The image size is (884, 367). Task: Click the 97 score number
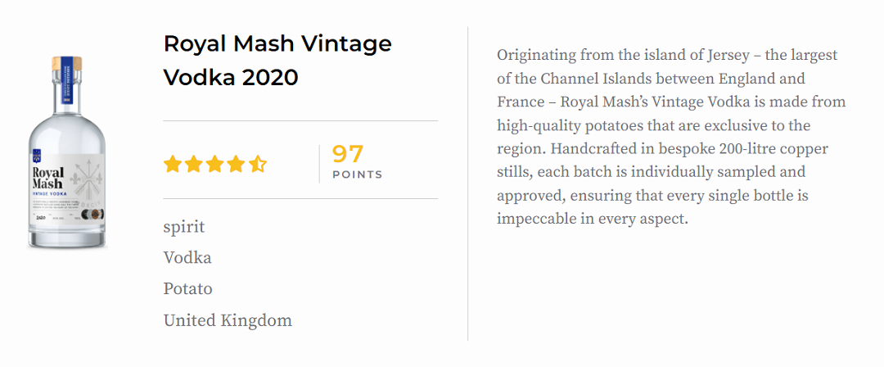coord(348,154)
